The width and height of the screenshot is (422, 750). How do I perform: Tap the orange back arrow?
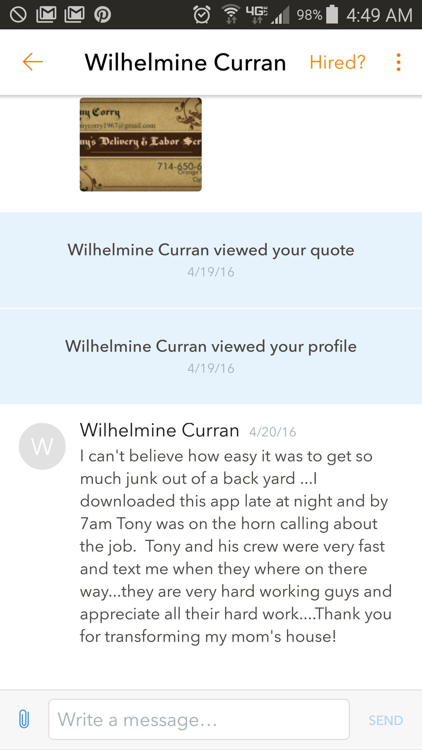(33, 62)
